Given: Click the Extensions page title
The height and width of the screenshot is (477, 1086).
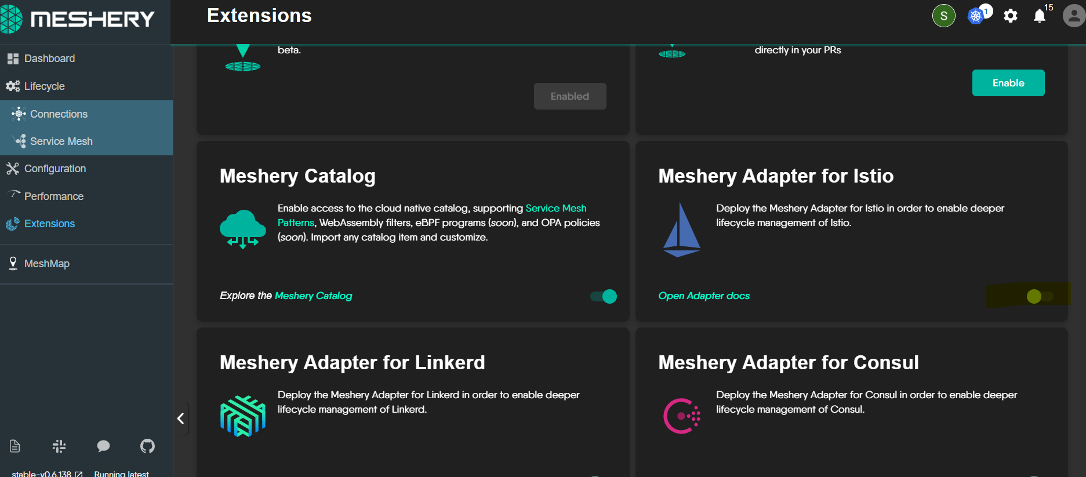Looking at the screenshot, I should pos(259,16).
